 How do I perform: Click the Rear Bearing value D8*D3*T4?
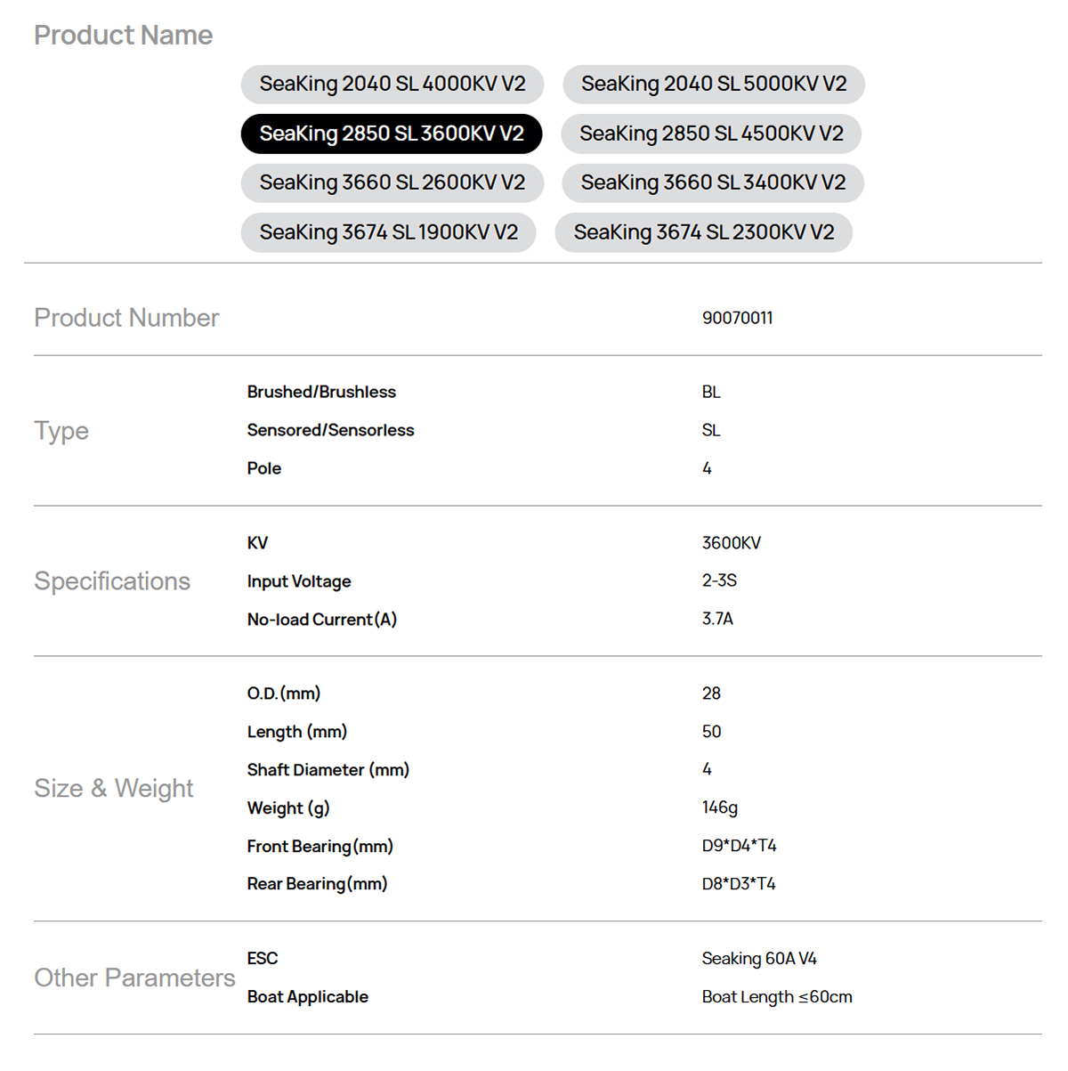tap(738, 884)
